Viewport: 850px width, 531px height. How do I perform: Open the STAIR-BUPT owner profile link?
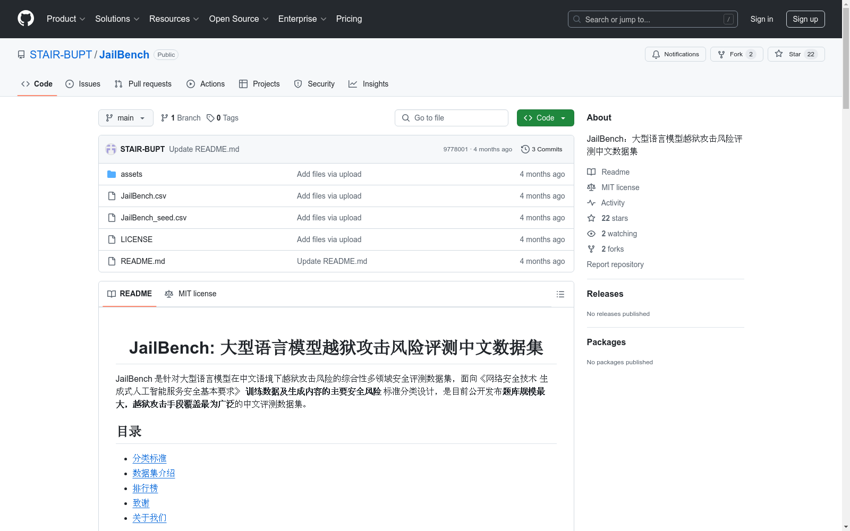tap(61, 55)
